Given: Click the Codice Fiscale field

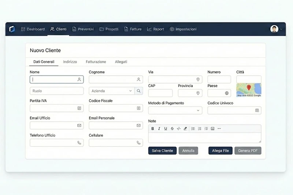Looking at the screenshot, I should 116,108.
